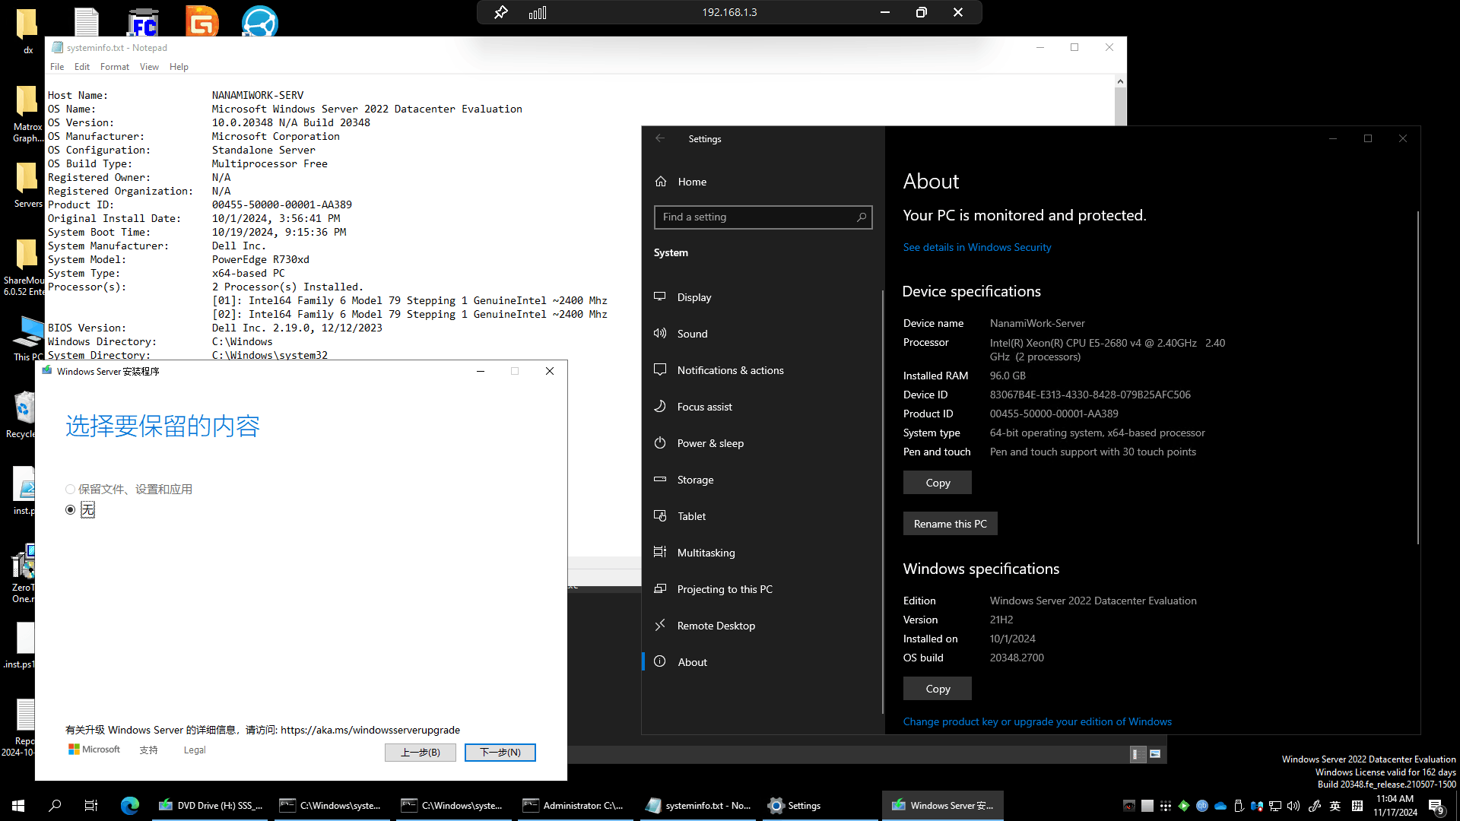This screenshot has height=821, width=1460.
Task: Go to Settings Home page
Action: tap(691, 182)
